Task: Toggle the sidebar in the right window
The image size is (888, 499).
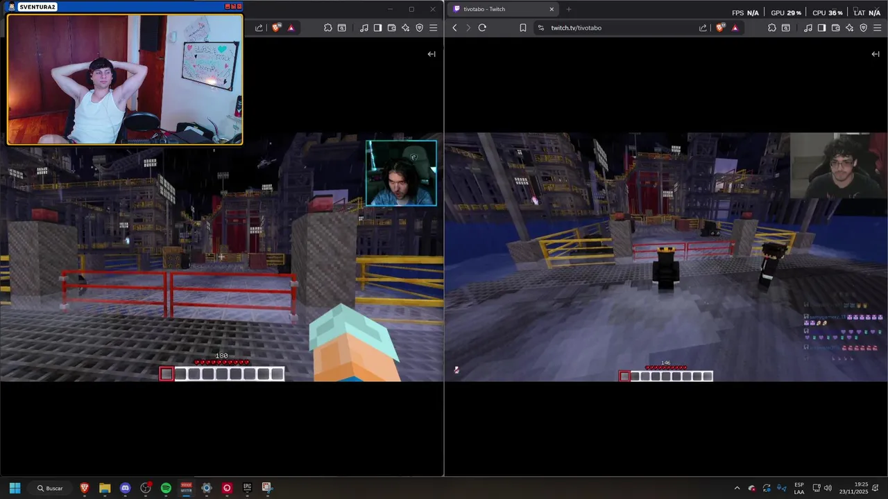Action: click(x=821, y=28)
